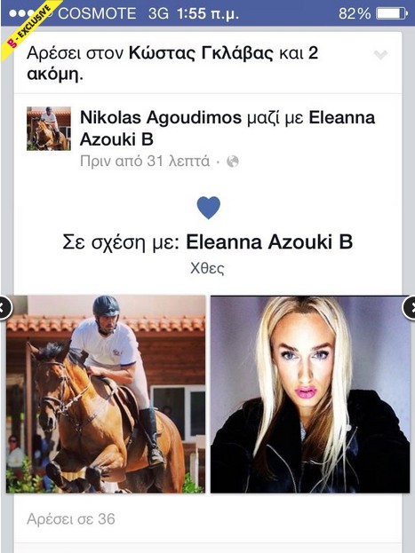415x553 pixels.
Task: Open Eleanna Azouki B tagged name link
Action: coord(227,129)
